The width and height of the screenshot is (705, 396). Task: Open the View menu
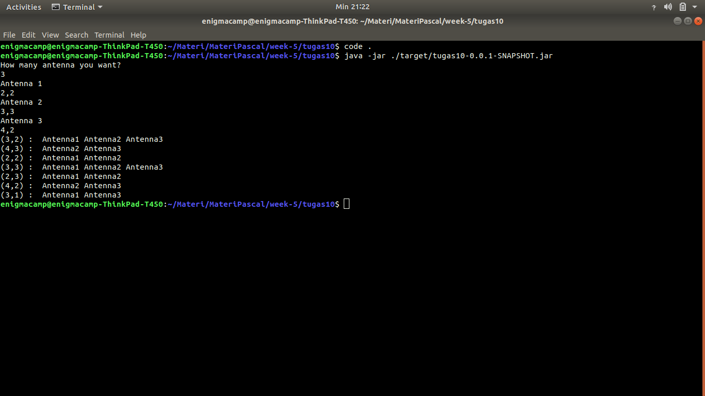point(51,35)
